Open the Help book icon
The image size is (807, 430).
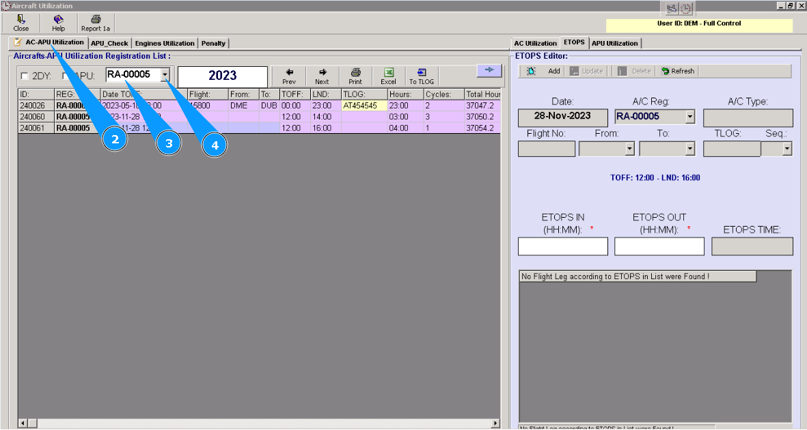[x=59, y=19]
